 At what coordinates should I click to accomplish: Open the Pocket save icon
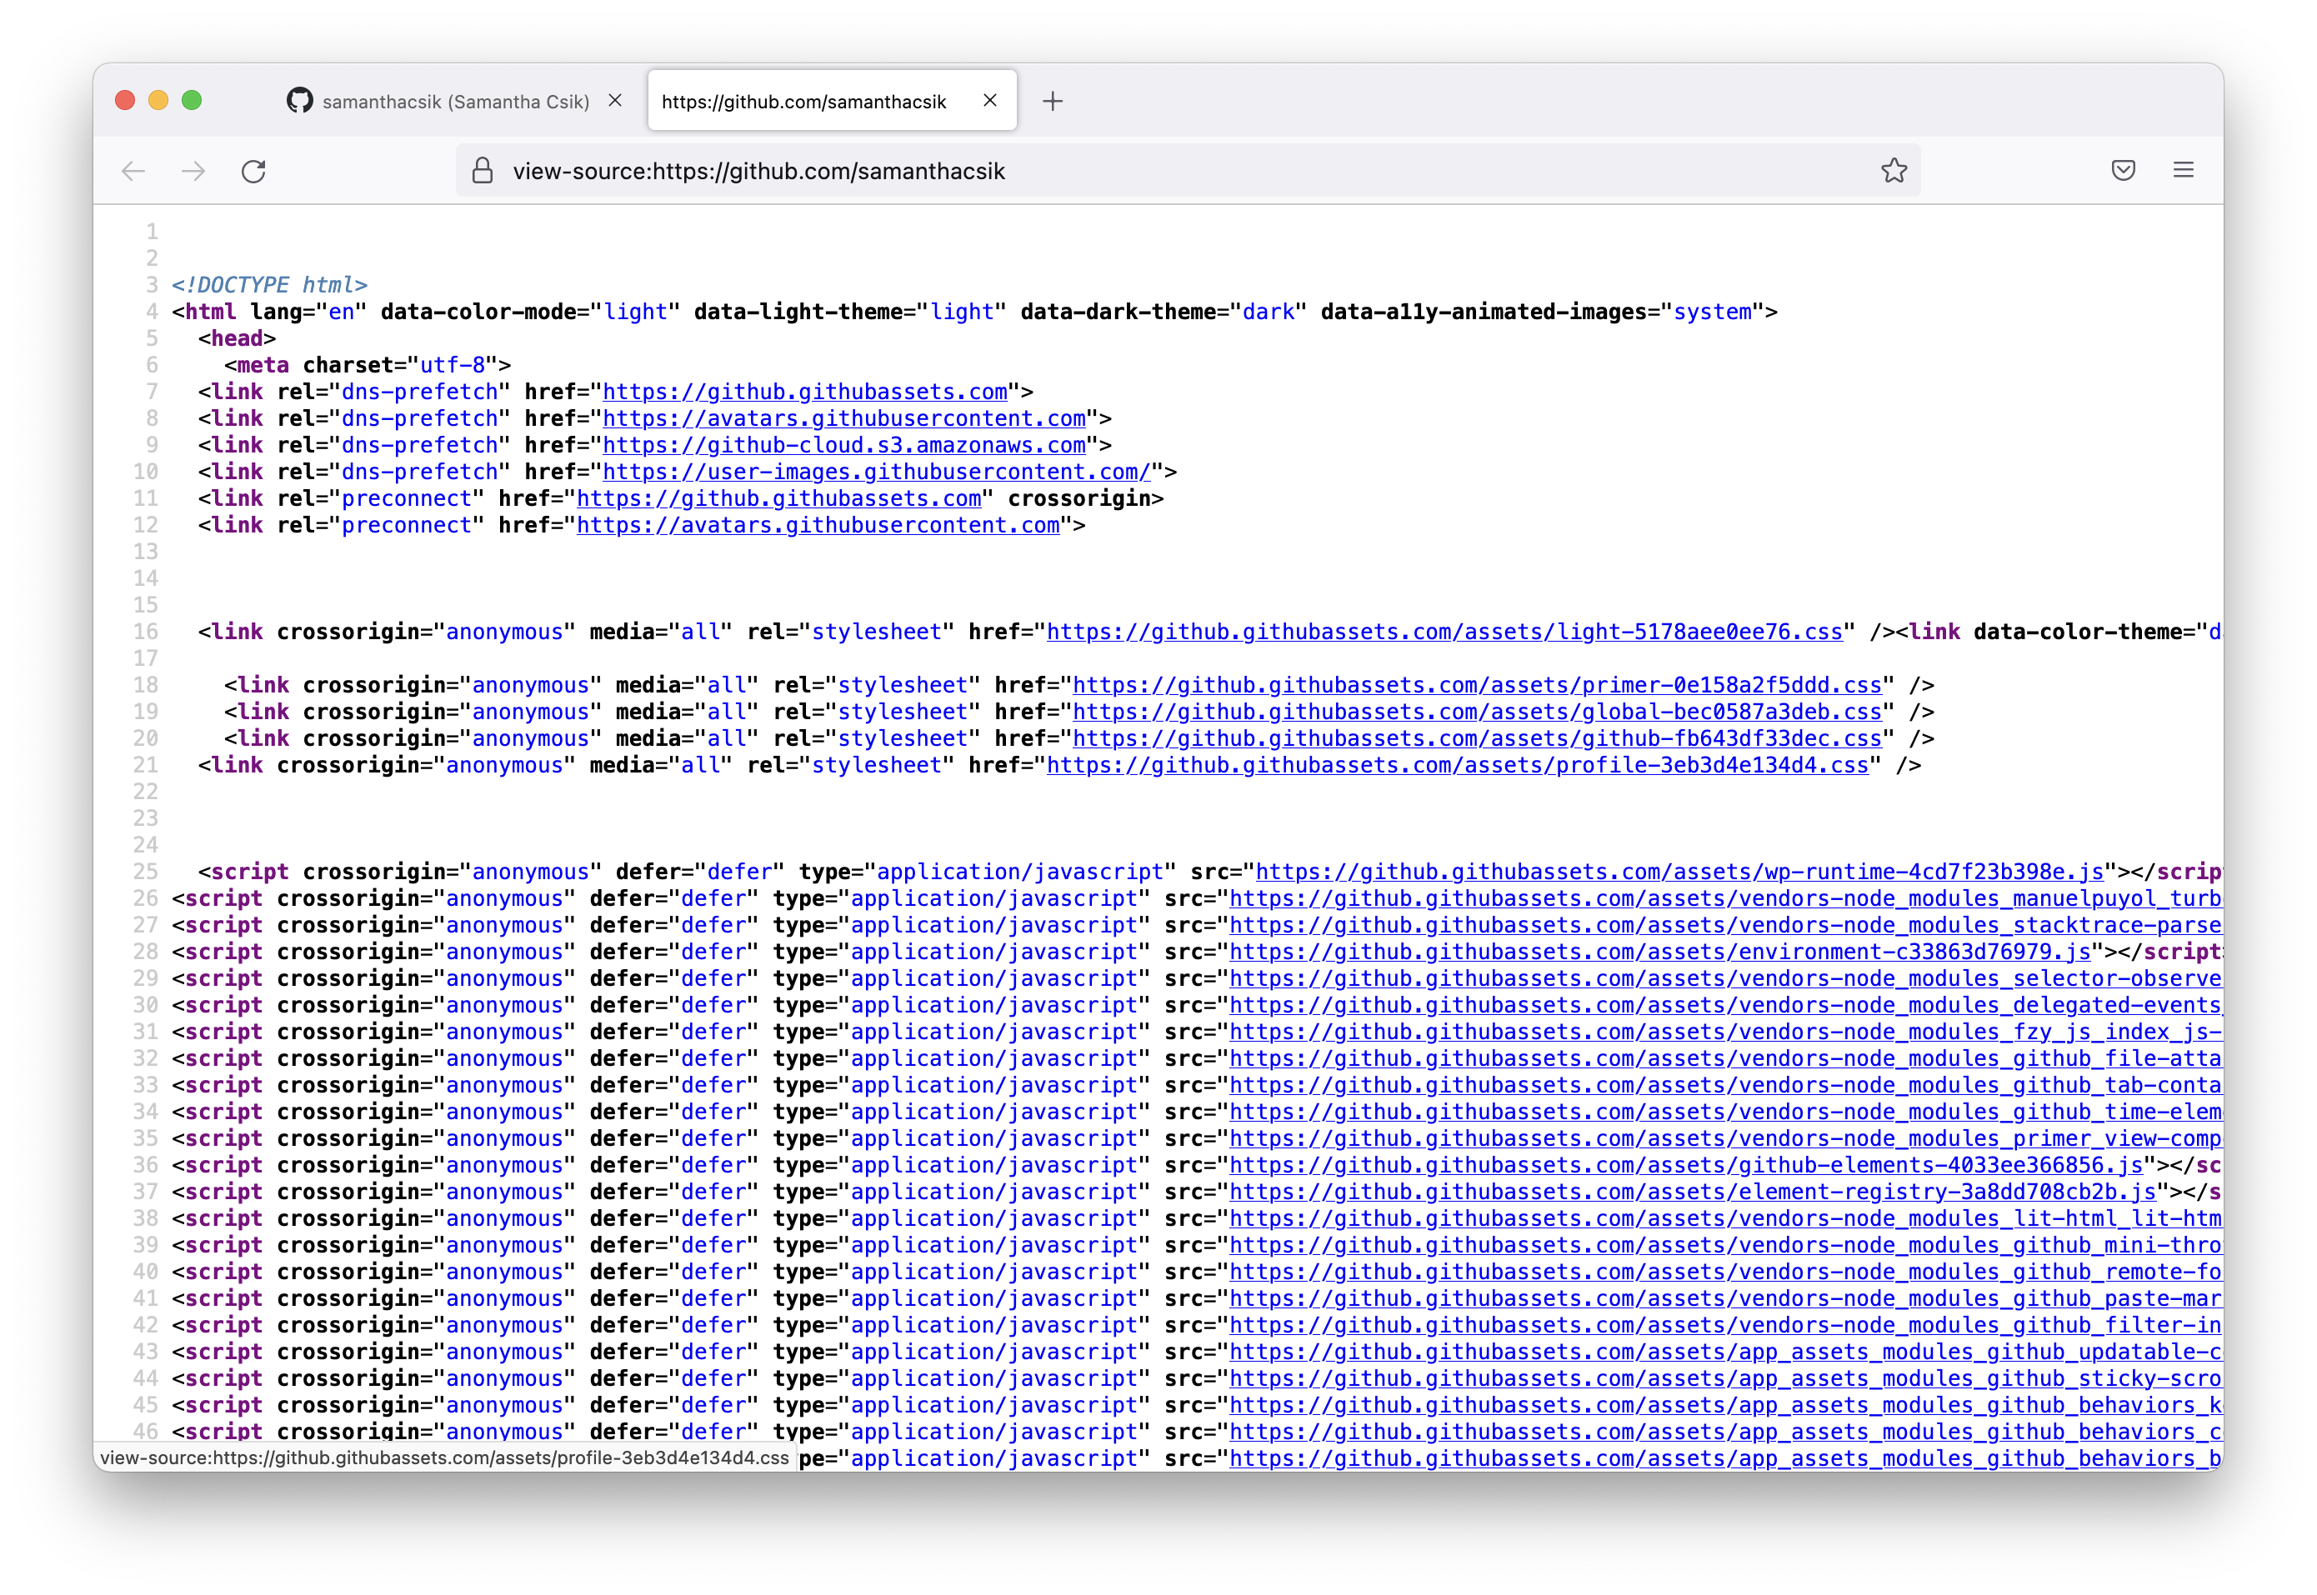tap(2123, 170)
